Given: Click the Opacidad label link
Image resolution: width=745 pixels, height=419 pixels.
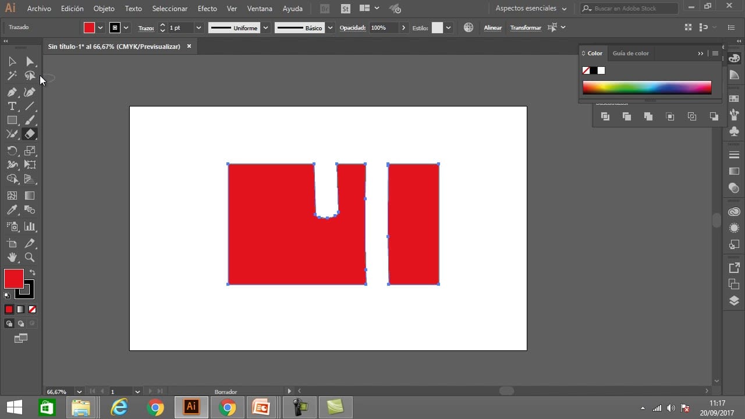Looking at the screenshot, I should tap(353, 28).
